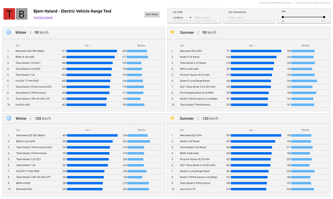333x199 pixels.
Task: Click 292 Wh/km bar for BMW iX xDrive50
Action: 139,141
